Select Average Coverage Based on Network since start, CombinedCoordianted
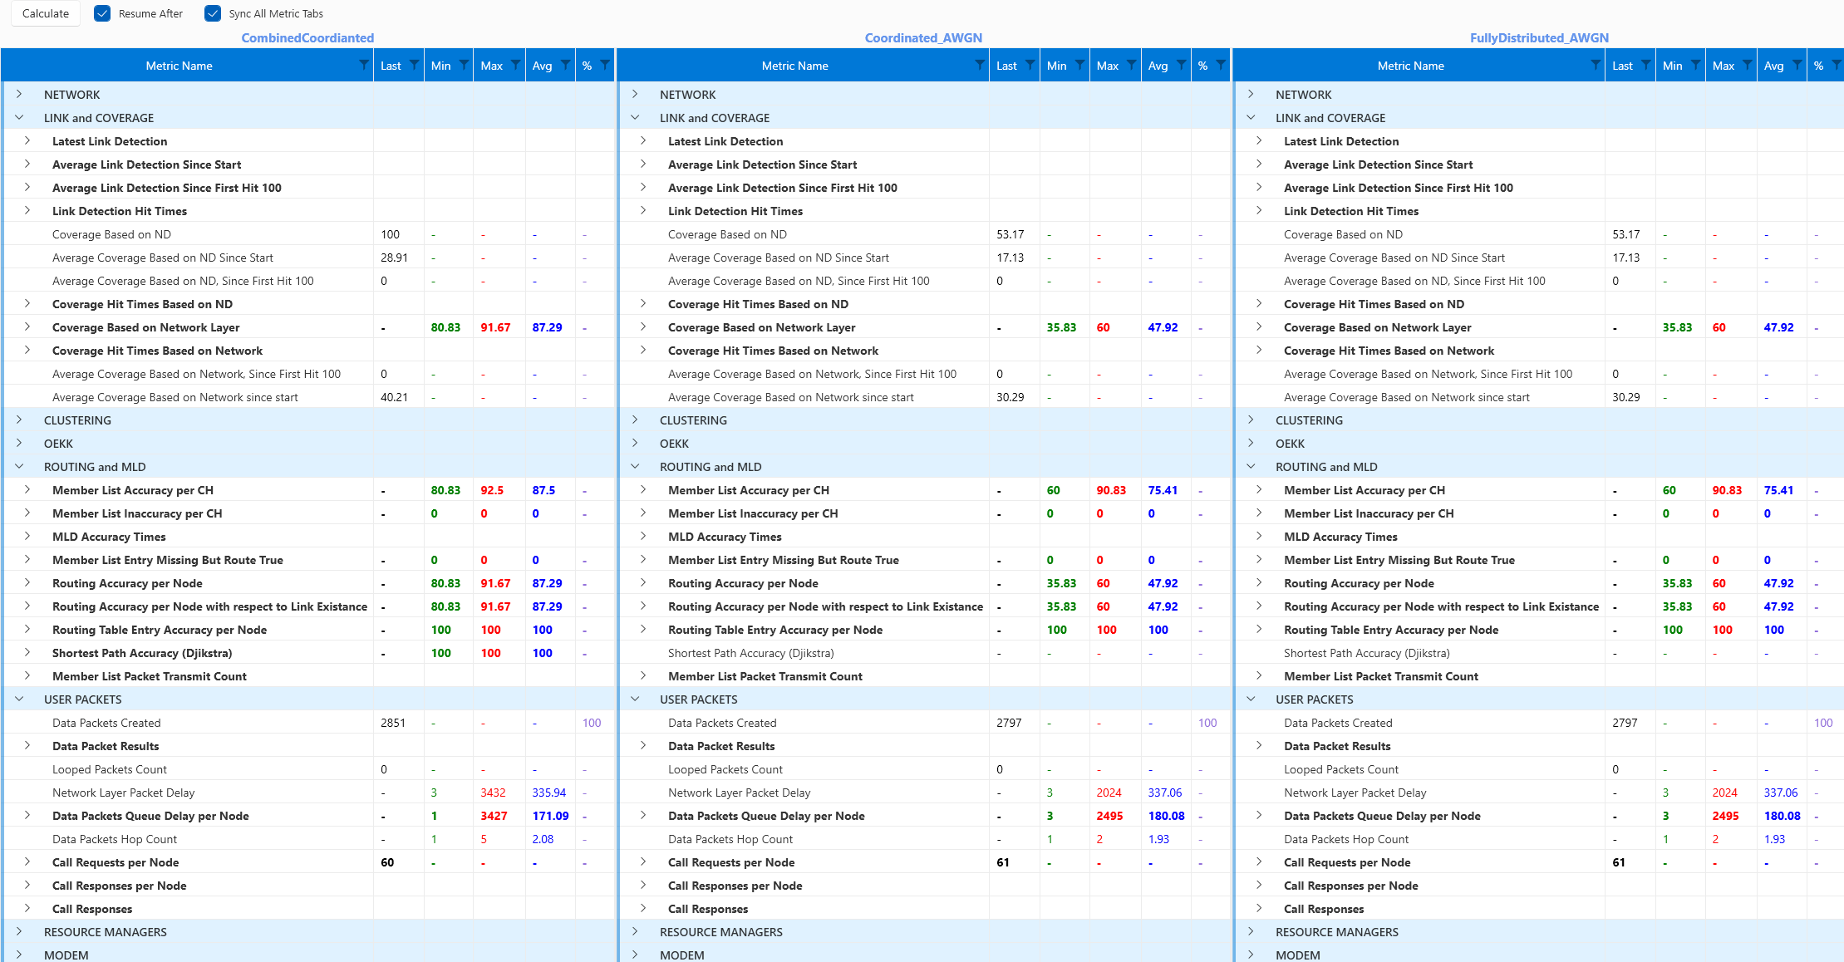 tap(307, 397)
